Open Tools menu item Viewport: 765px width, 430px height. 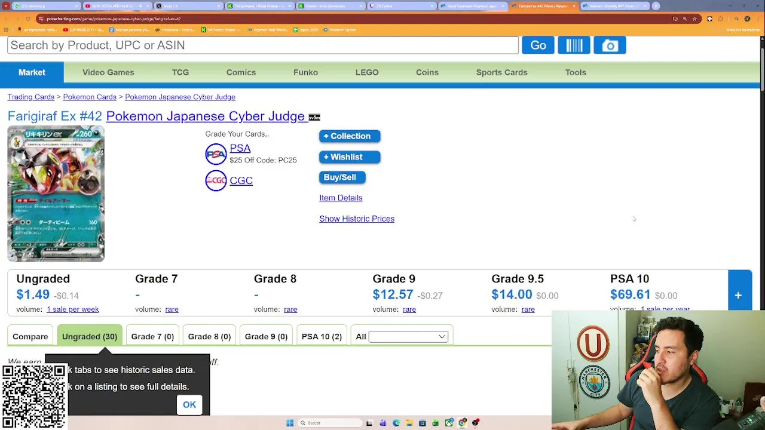coord(576,72)
